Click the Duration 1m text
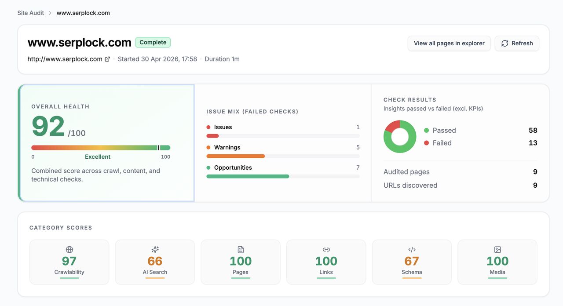This screenshot has height=306, width=563. coord(222,59)
